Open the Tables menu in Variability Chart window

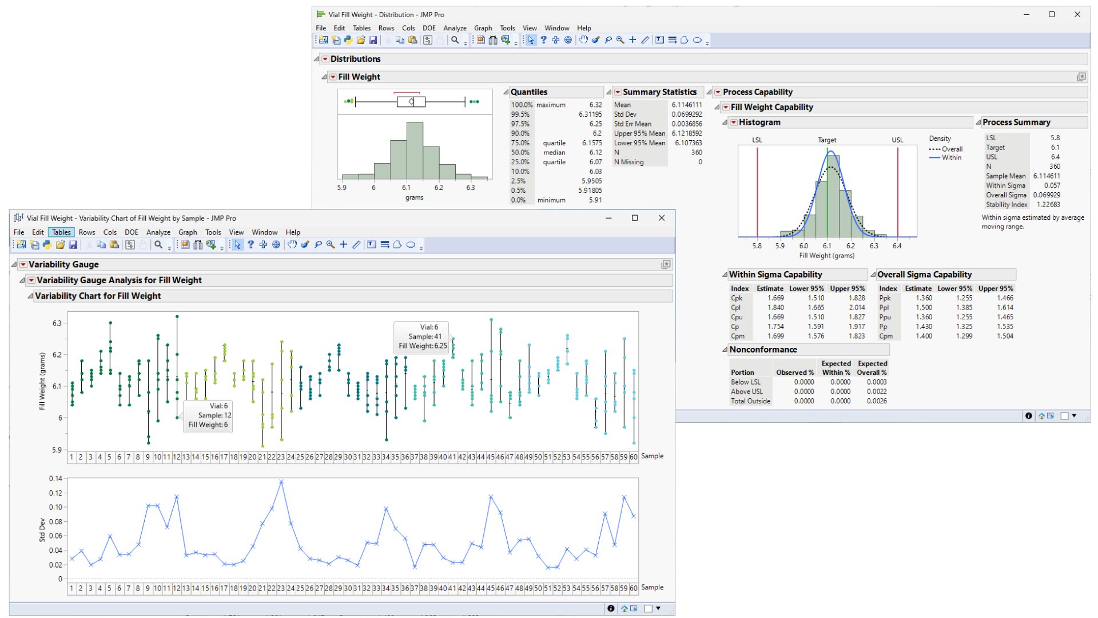(x=61, y=232)
